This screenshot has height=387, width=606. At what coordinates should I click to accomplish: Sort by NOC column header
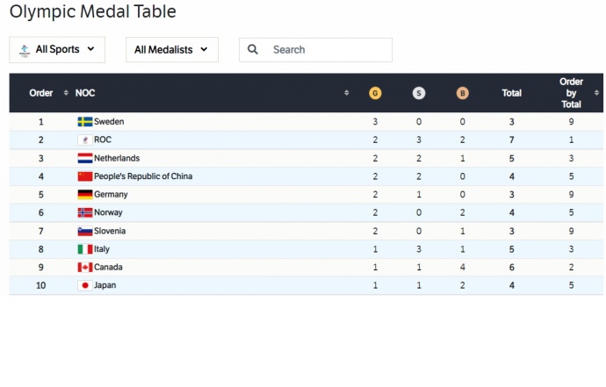click(x=85, y=93)
